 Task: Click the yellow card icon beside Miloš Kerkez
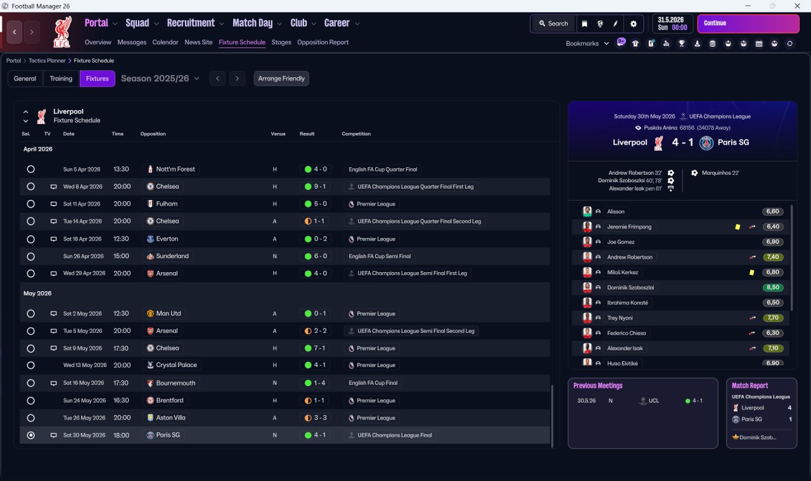[751, 272]
